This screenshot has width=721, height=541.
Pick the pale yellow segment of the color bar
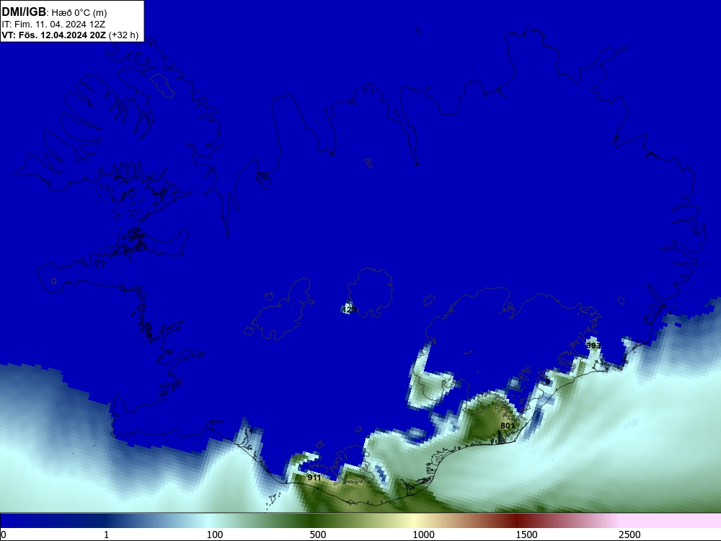pos(414,521)
